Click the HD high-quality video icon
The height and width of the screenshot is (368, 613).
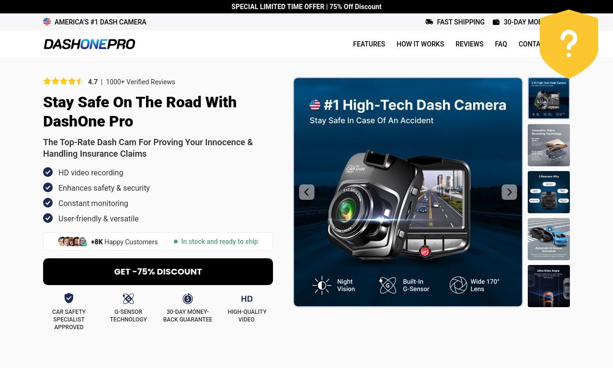click(x=247, y=299)
